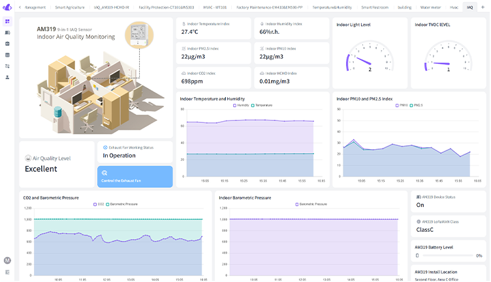Click the 'M' account avatar in sidebar
491x282 pixels.
point(7,261)
